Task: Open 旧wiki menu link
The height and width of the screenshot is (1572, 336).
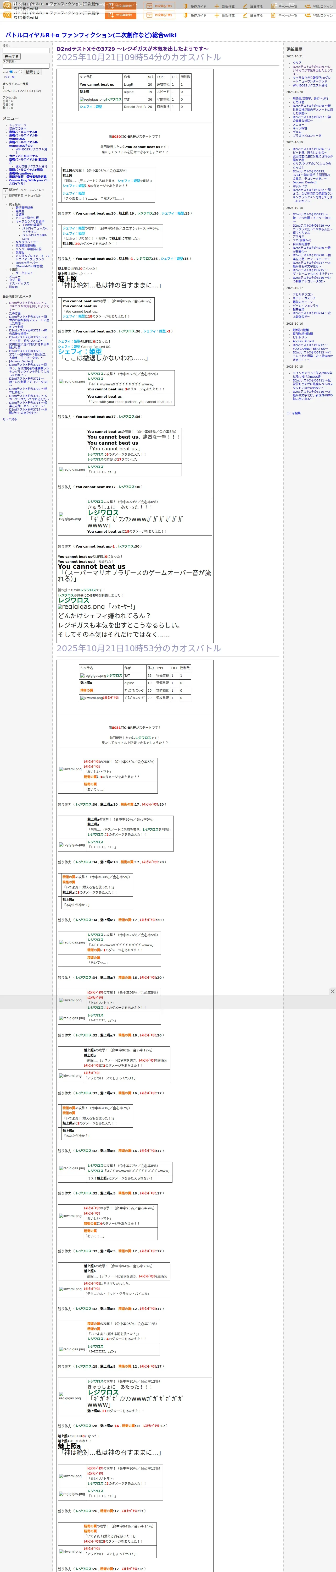Action: [x=13, y=287]
